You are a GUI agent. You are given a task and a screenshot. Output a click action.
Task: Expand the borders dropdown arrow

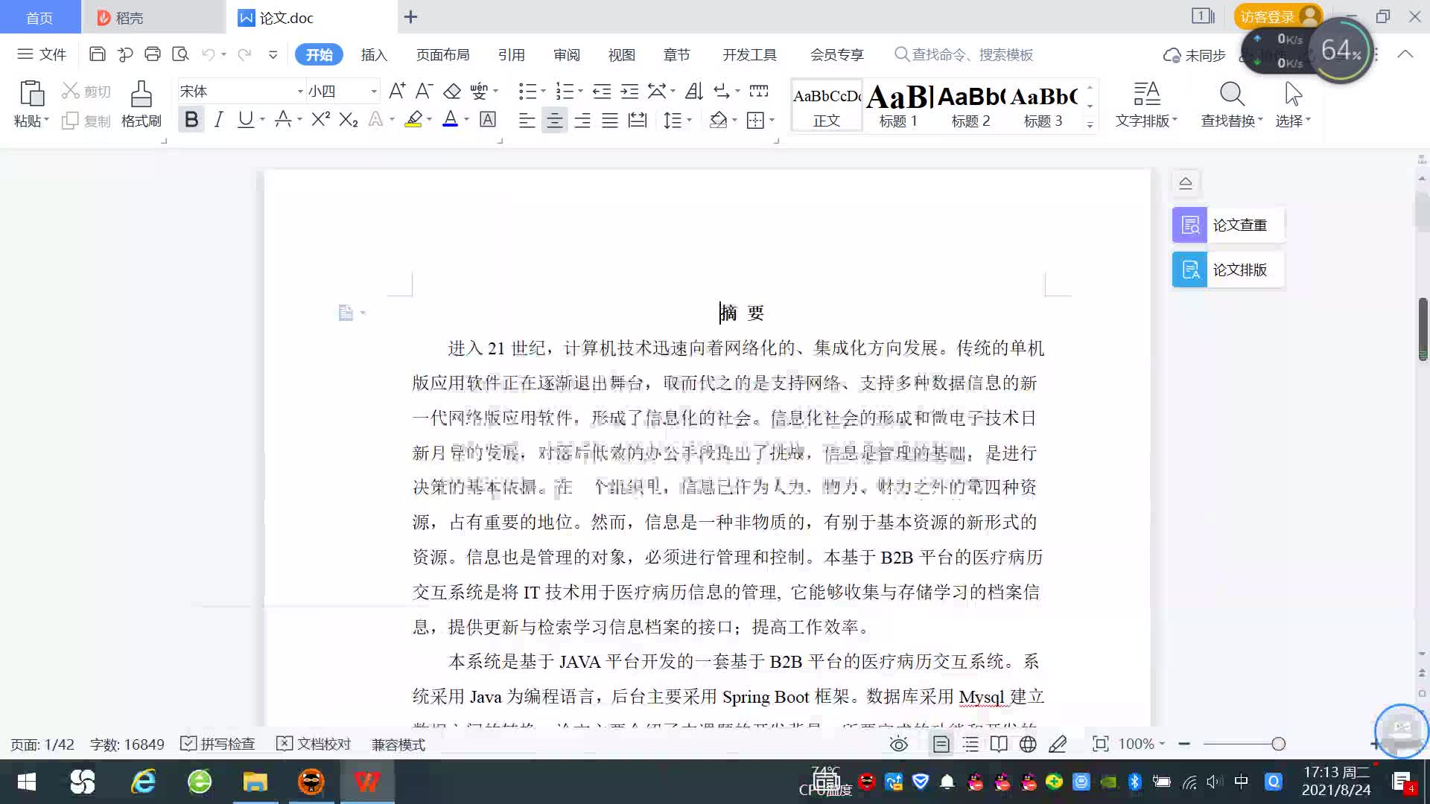pyautogui.click(x=772, y=120)
